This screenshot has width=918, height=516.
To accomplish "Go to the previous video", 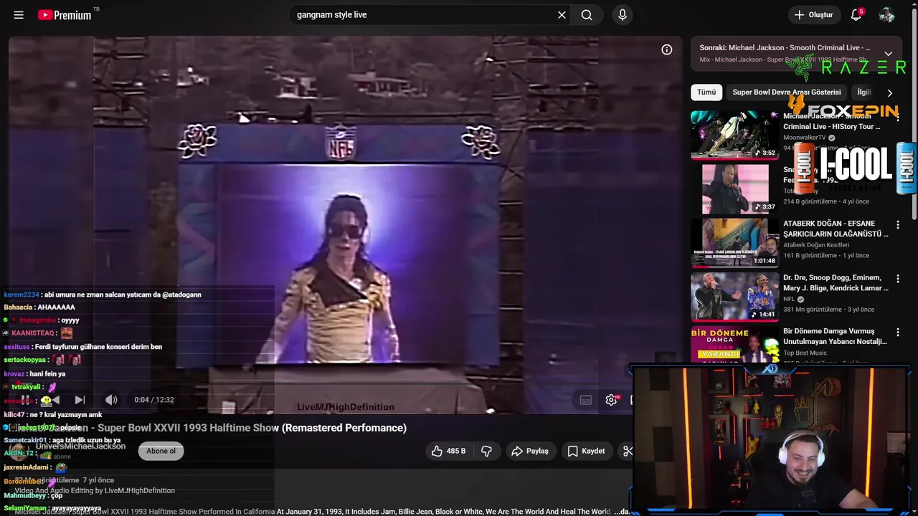I will [55, 400].
